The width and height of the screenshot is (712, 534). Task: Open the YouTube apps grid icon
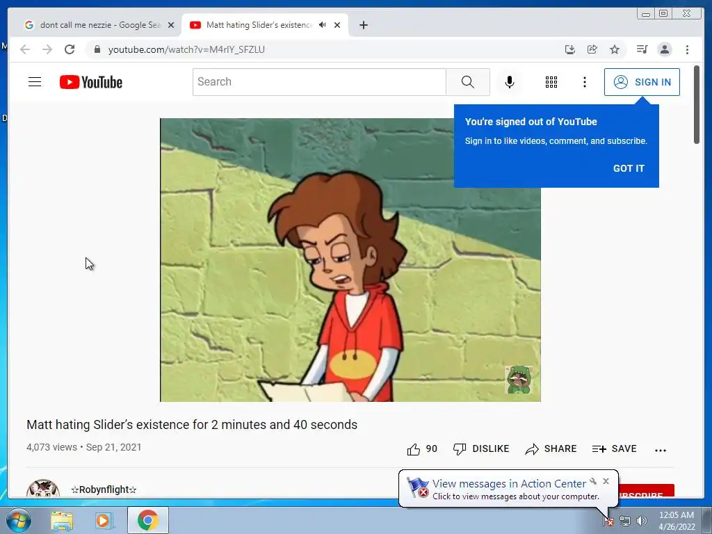551,82
